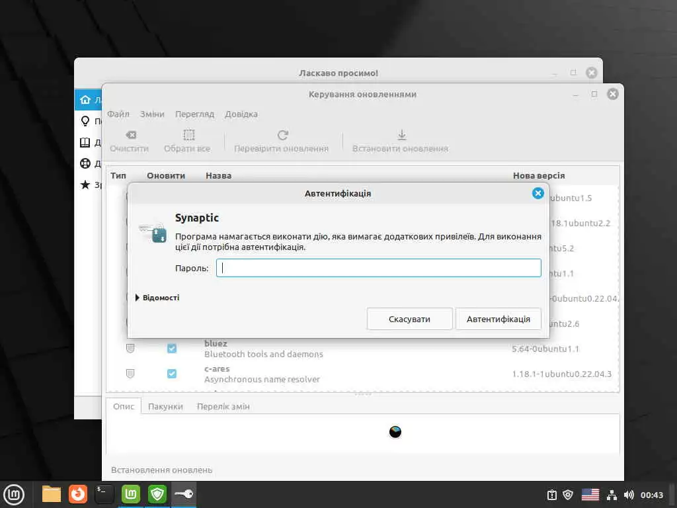677x508 pixels.
Task: Click version 5.64-0ubuntu1.1 cell
Action: (545, 349)
